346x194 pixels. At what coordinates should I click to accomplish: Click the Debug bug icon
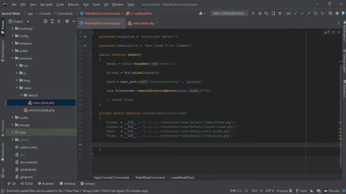click(x=260, y=13)
